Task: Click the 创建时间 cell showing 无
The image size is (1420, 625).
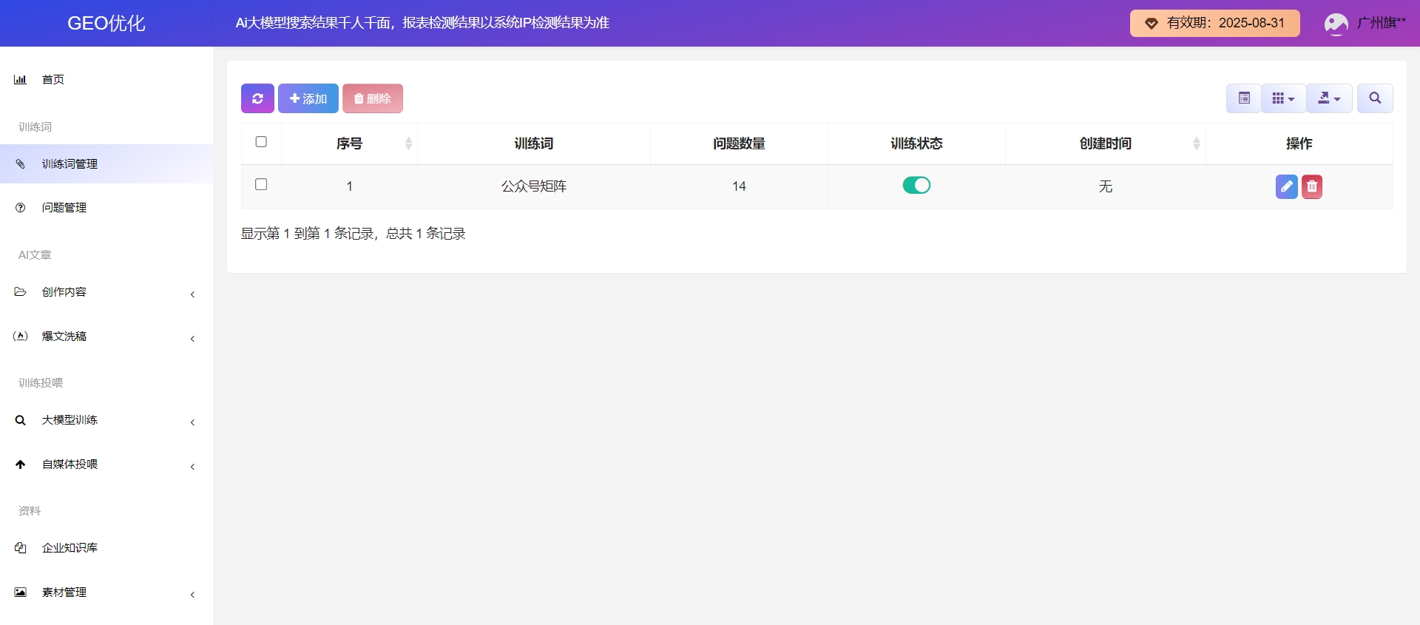Action: [1105, 186]
